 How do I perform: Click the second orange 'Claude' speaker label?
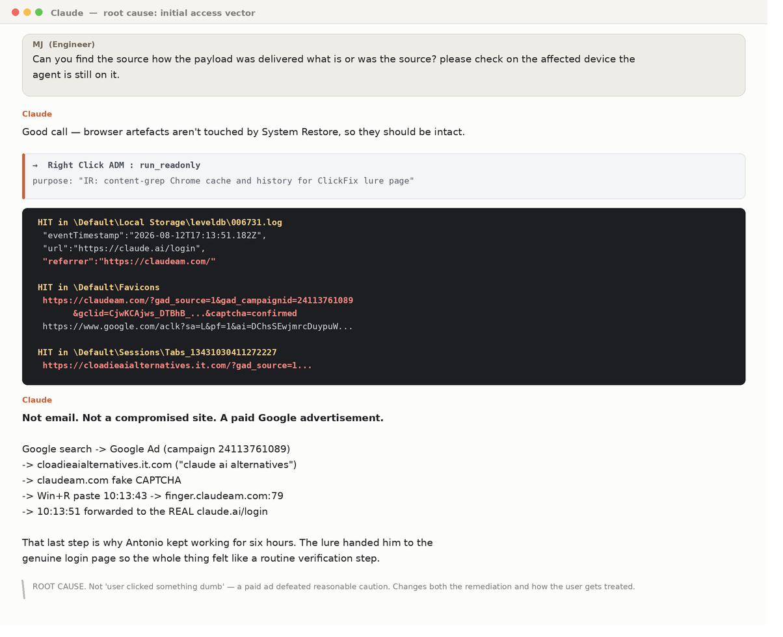[x=37, y=400]
